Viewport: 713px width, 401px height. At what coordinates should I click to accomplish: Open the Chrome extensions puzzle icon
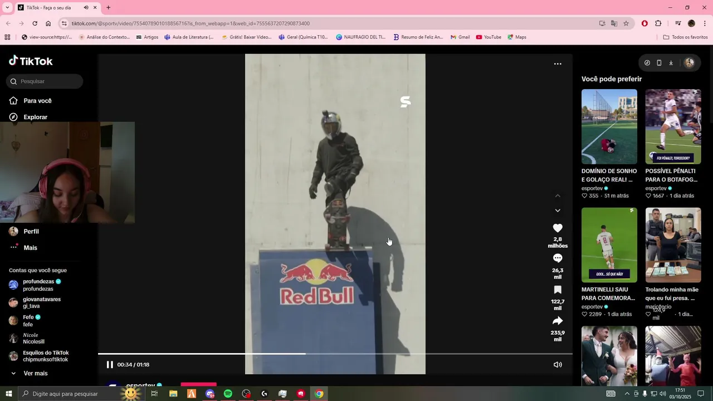(x=658, y=23)
